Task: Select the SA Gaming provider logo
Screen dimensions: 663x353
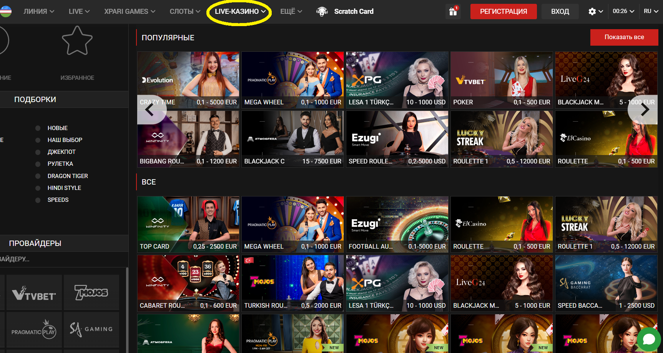Action: [x=91, y=330]
